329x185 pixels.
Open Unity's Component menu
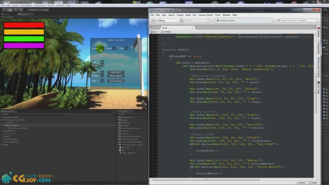coord(40,5)
